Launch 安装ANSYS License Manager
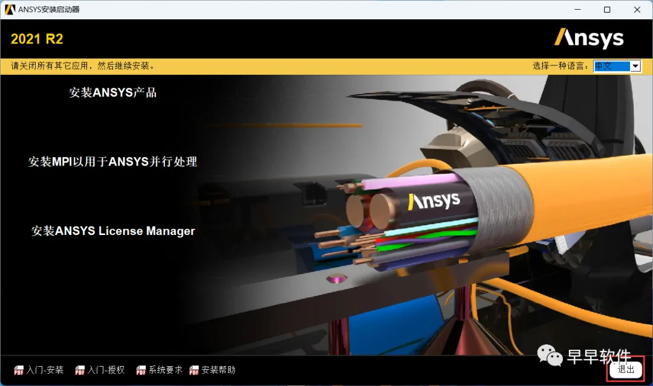This screenshot has height=386, width=653. [x=113, y=231]
